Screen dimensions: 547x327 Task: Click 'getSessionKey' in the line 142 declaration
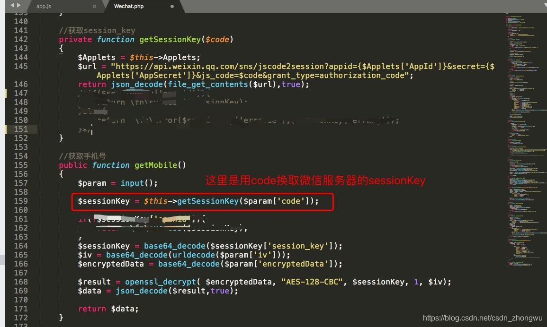(170, 39)
